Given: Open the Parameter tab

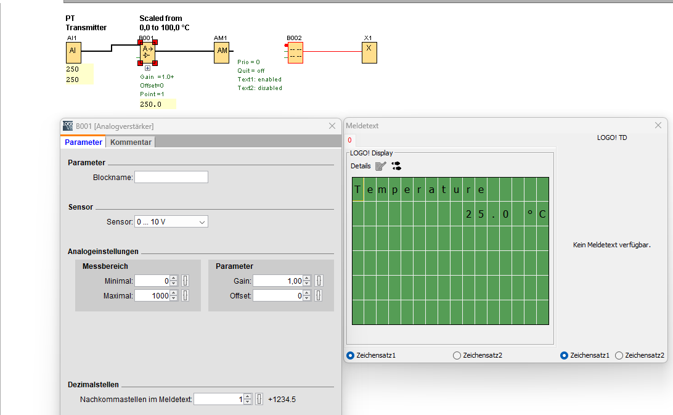Looking at the screenshot, I should coord(83,142).
